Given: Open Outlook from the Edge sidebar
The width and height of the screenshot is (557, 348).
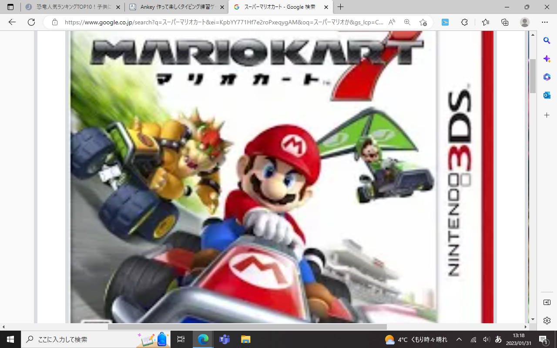Looking at the screenshot, I should pos(547,95).
